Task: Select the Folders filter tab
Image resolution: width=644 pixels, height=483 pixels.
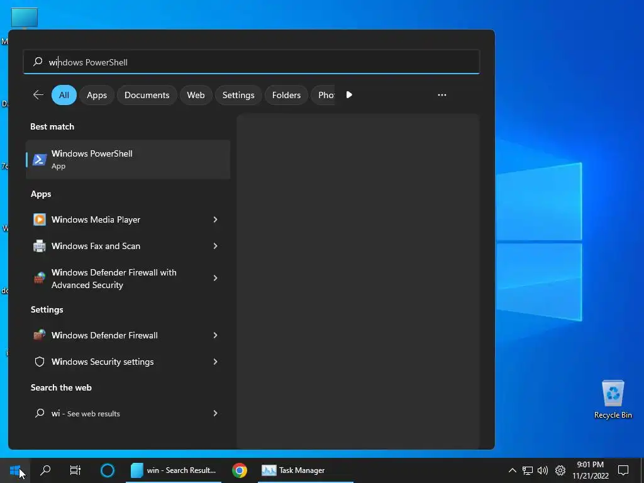Action: pos(286,95)
